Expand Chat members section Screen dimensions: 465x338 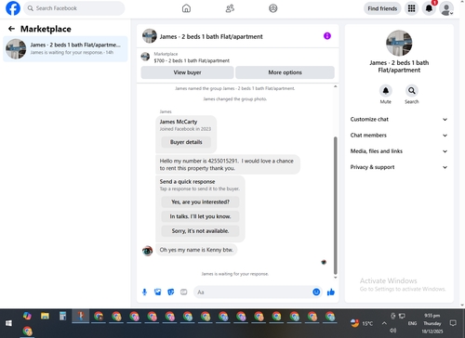tap(399, 136)
